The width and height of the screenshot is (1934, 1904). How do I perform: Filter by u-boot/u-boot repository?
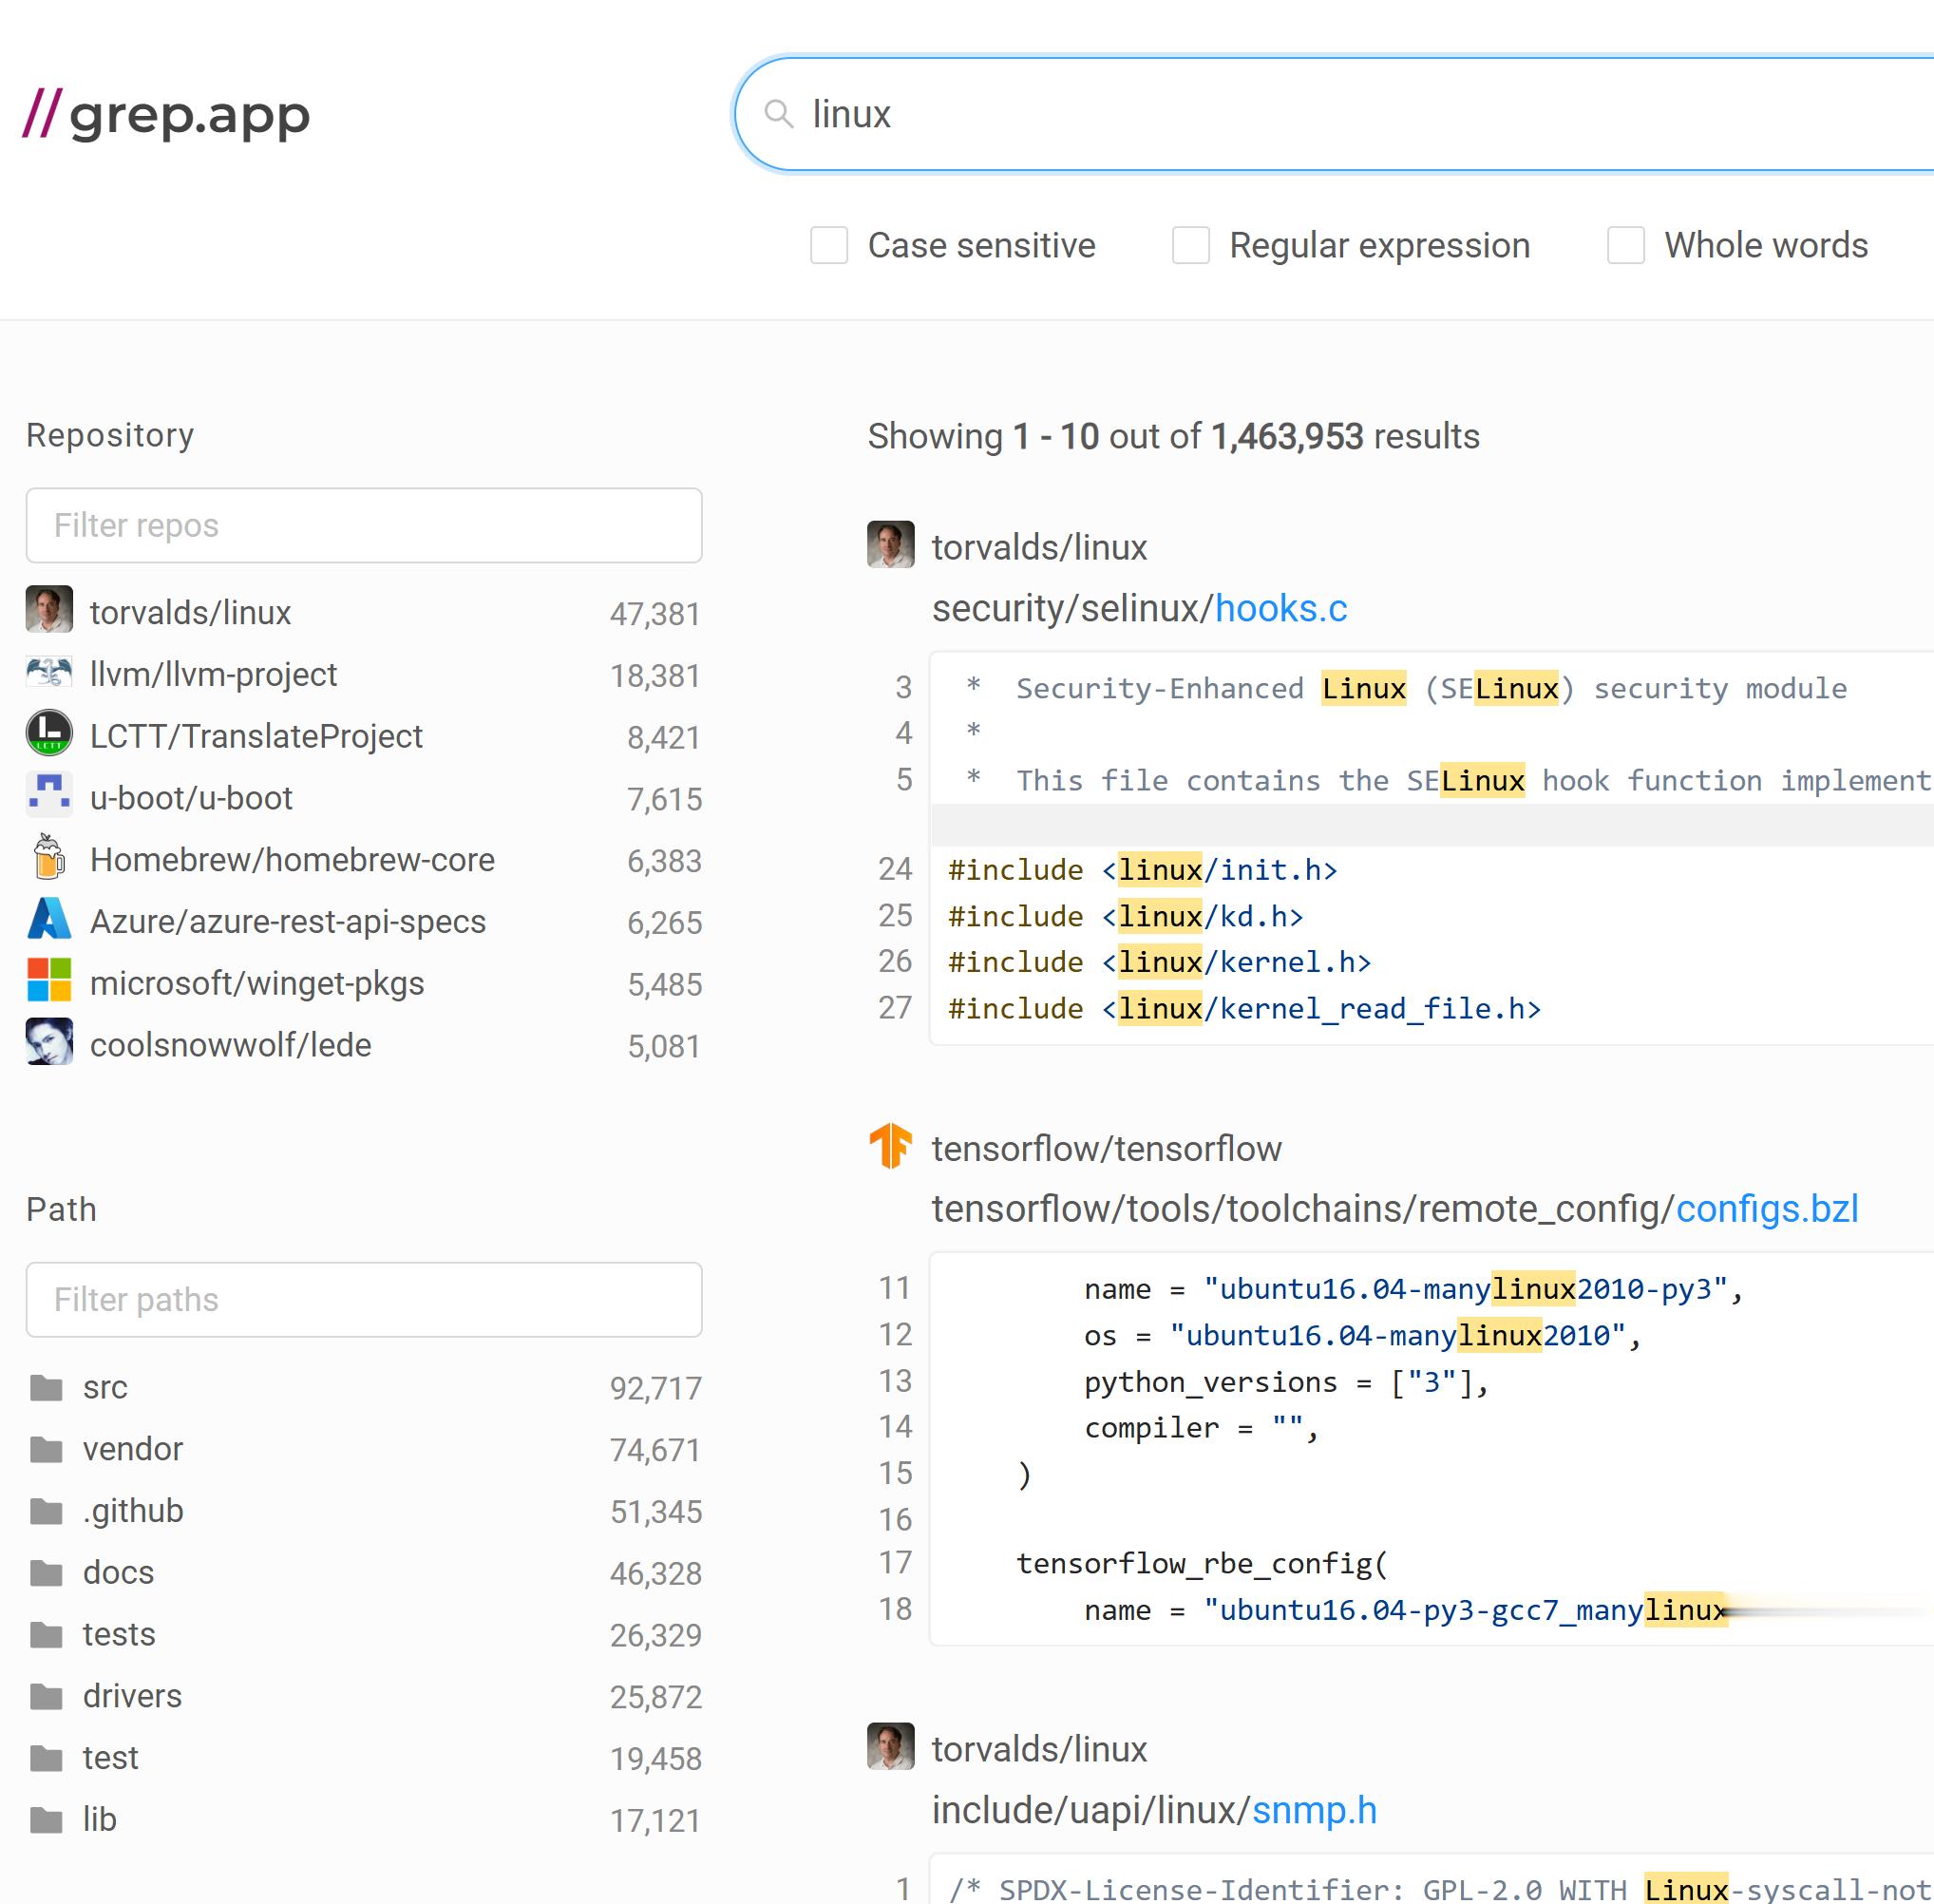[364, 797]
